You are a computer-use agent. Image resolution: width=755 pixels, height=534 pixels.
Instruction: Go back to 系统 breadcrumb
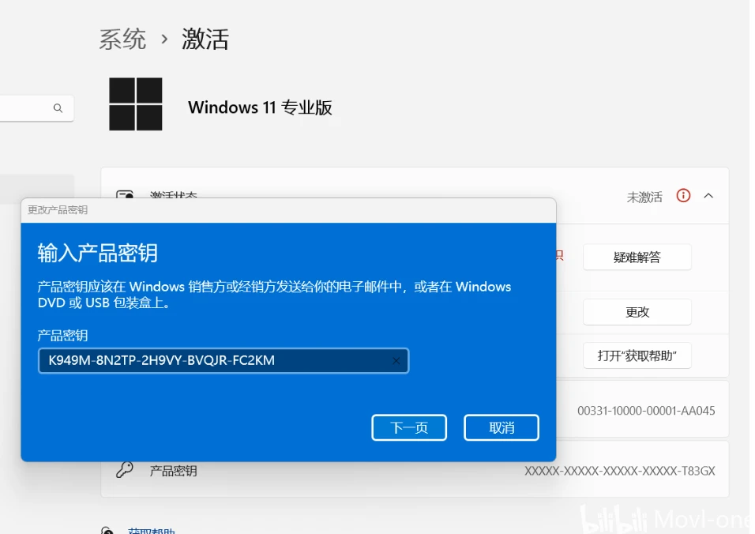tap(122, 39)
